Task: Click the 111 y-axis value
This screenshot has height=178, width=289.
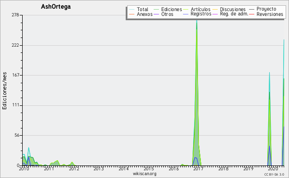Action: pos(16,105)
